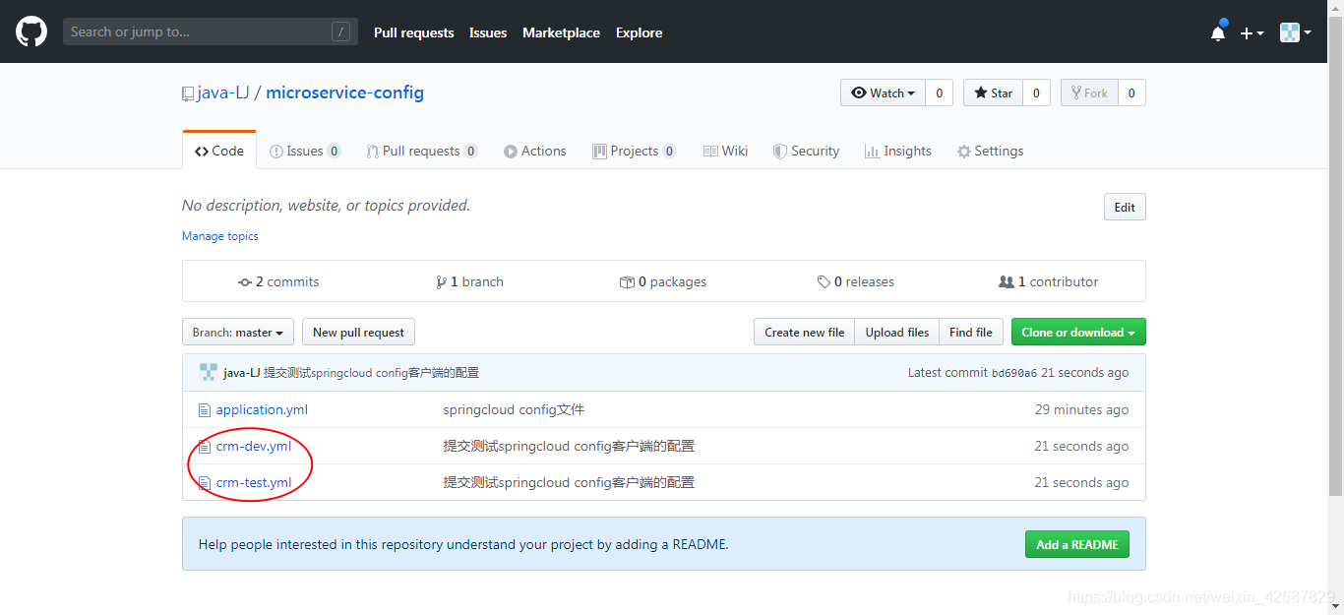Screen dimensions: 1344x615
Task: Open the Watch dropdown button
Action: [x=883, y=92]
